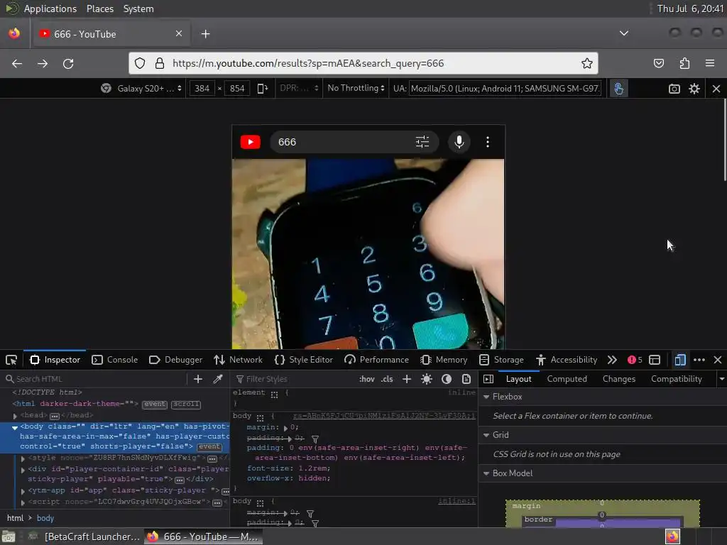Collapse the body element node
Screen dimensions: 727x545
(15, 427)
